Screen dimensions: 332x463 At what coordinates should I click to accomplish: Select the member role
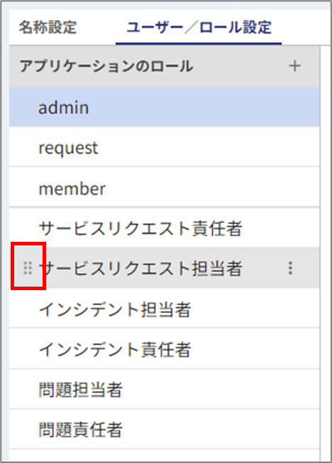(x=165, y=188)
